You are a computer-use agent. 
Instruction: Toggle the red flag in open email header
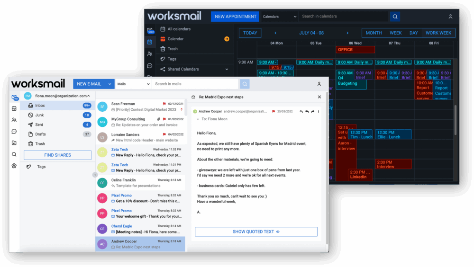(273, 112)
